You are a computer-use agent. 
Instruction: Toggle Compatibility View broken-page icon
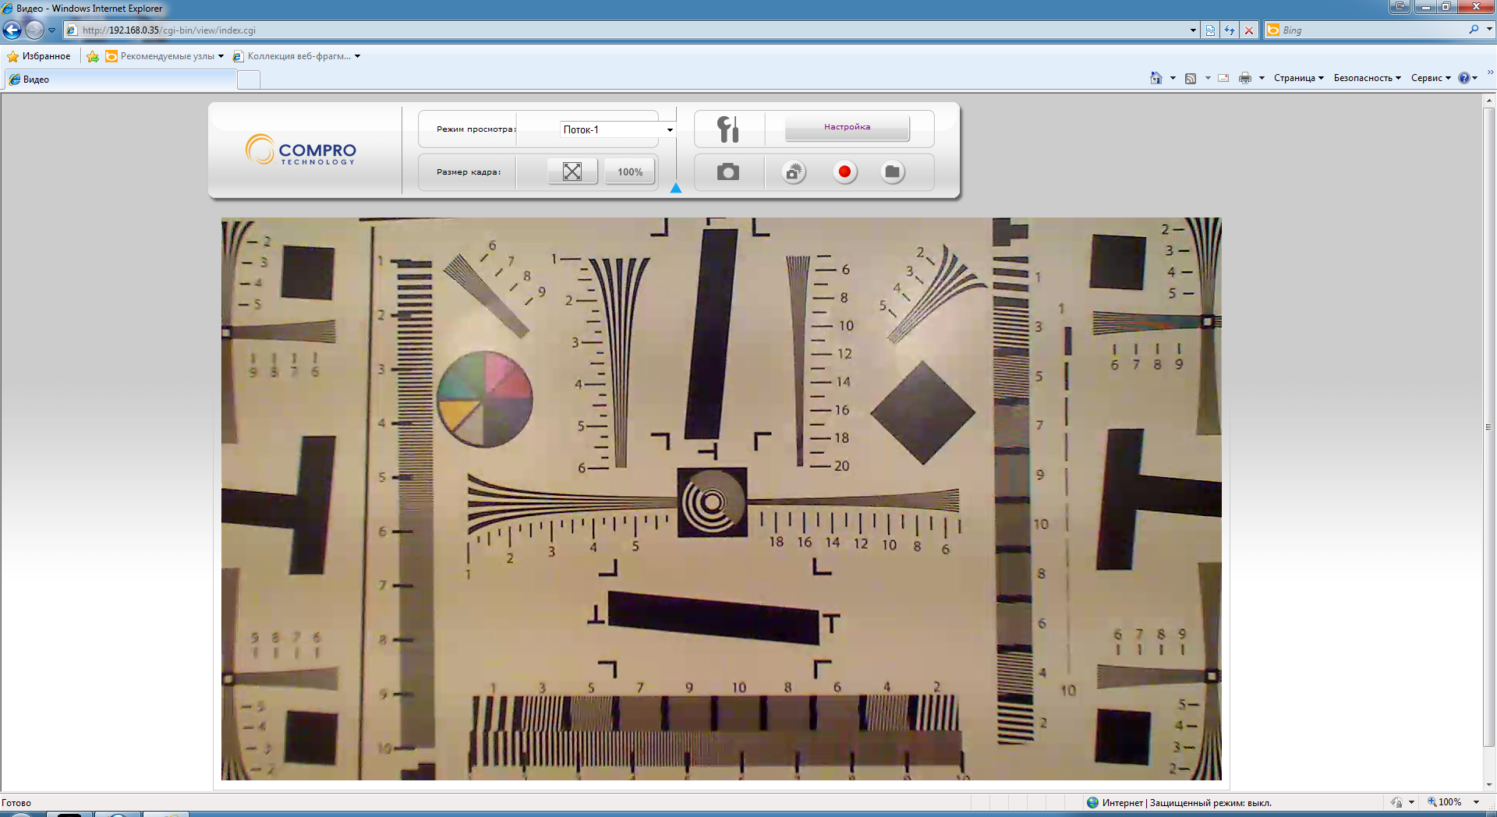click(1210, 30)
